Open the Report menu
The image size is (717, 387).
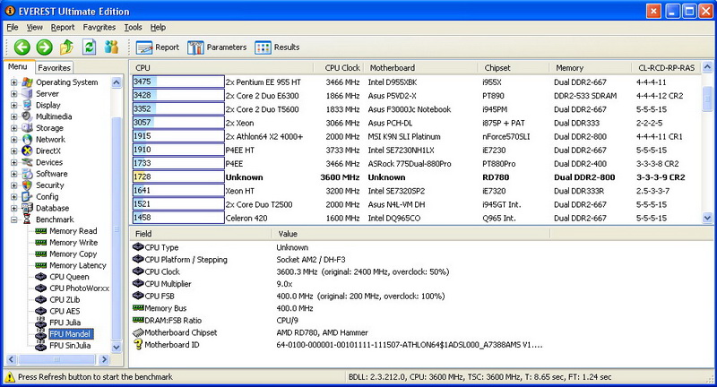point(63,28)
